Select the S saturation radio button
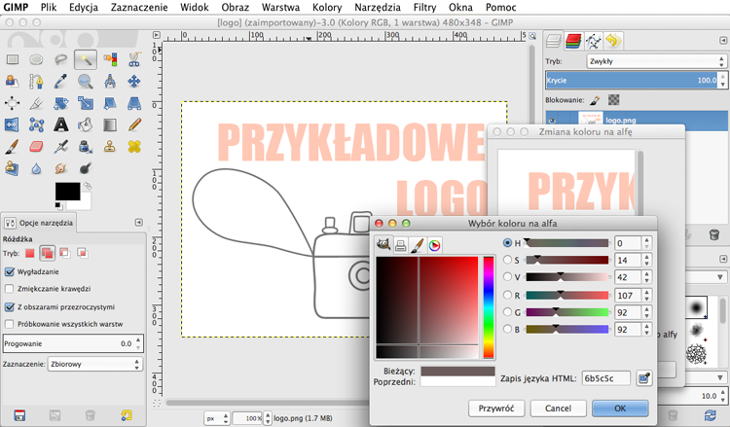This screenshot has width=730, height=427. 507,260
